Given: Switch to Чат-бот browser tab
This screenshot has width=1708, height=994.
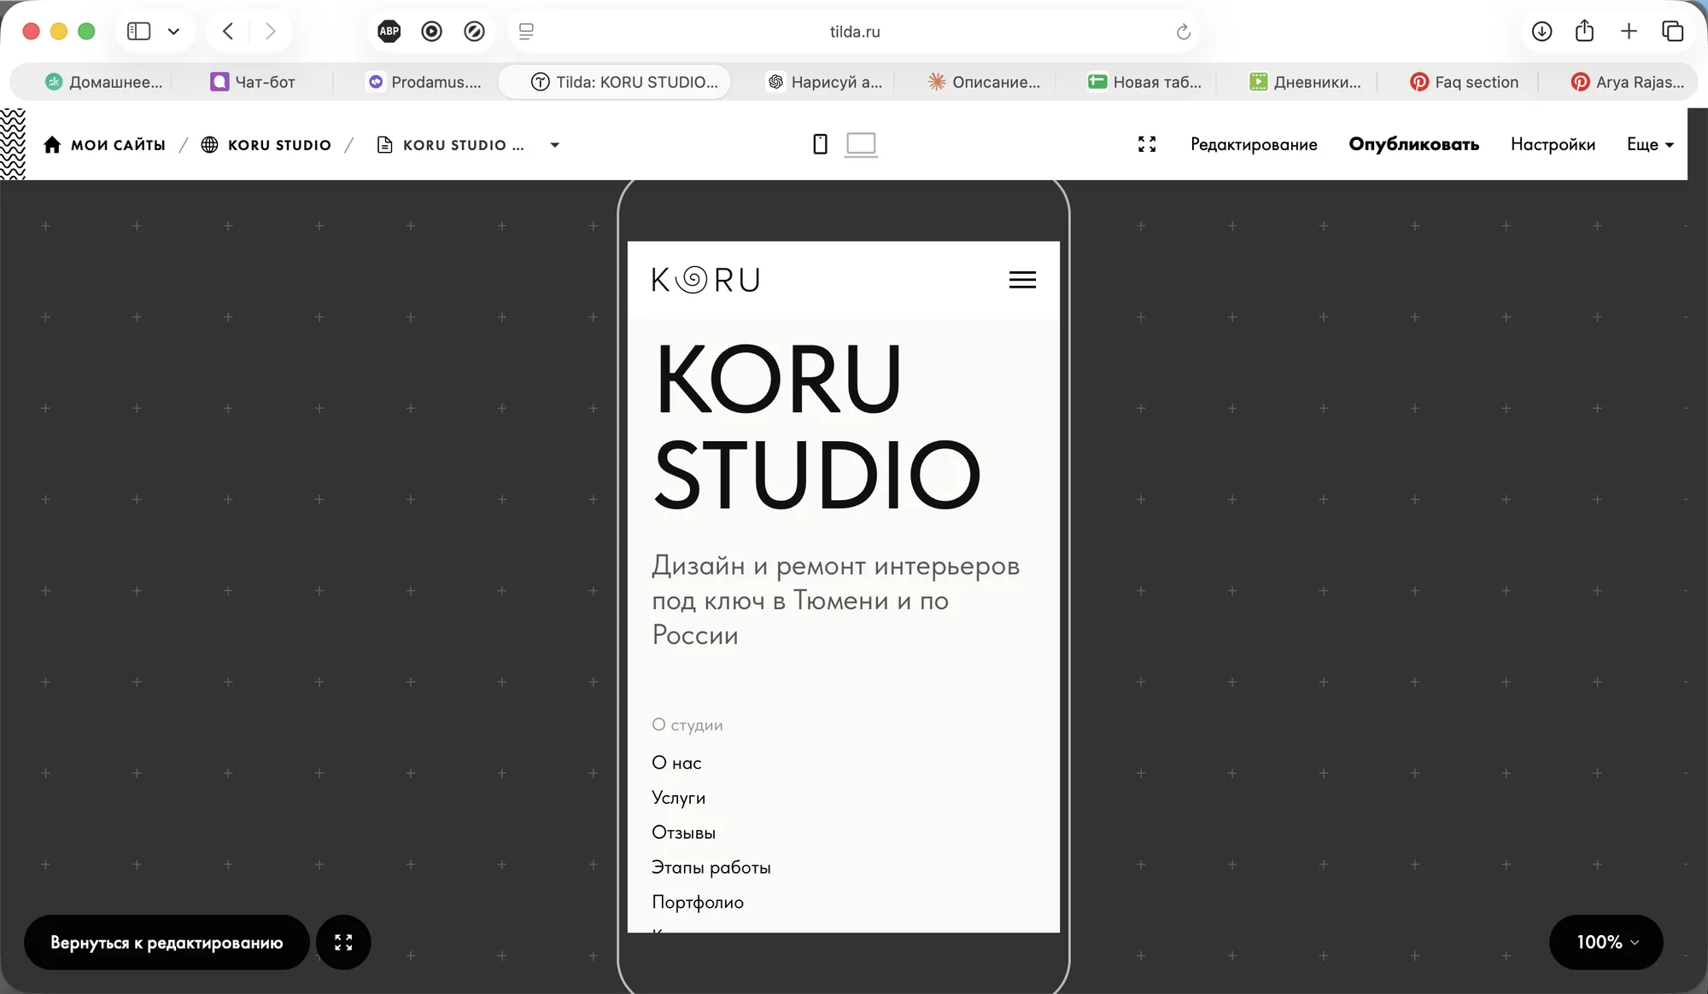Looking at the screenshot, I should [253, 82].
